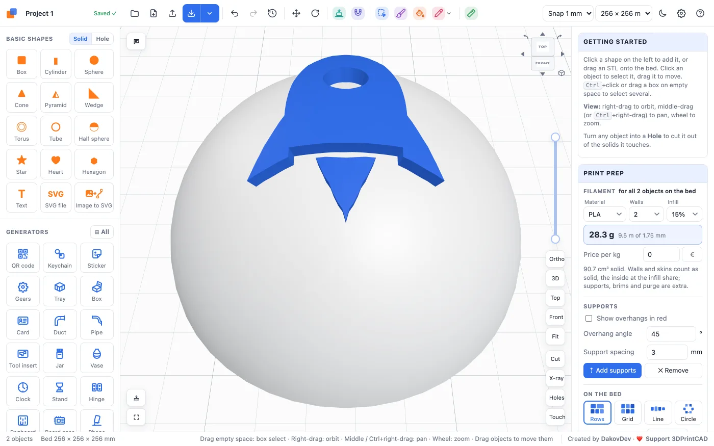Switch shape mode to Hole

103,39
